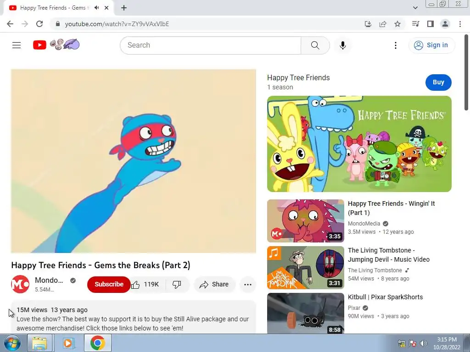Image resolution: width=470 pixels, height=352 pixels.
Task: Open a new tab with plus icon
Action: click(124, 8)
